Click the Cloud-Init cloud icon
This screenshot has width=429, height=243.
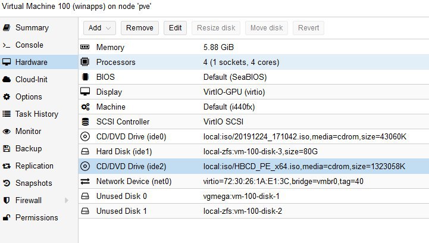[x=7, y=79]
